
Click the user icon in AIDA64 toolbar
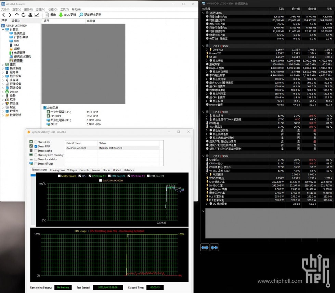tap(30, 15)
